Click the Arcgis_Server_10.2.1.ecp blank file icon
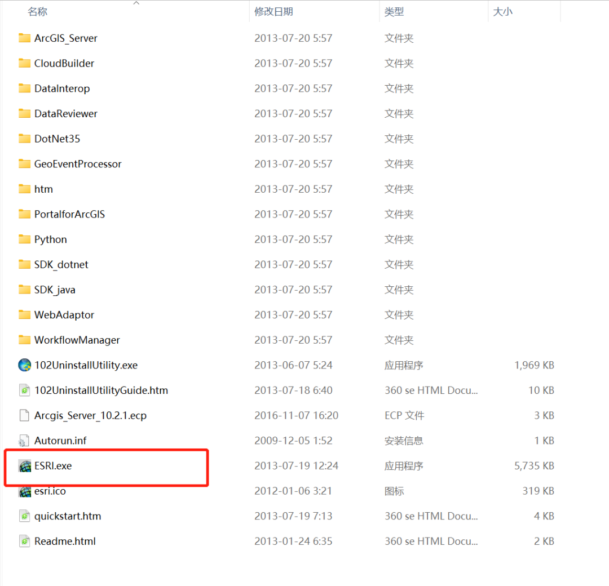The width and height of the screenshot is (609, 586). (x=24, y=415)
